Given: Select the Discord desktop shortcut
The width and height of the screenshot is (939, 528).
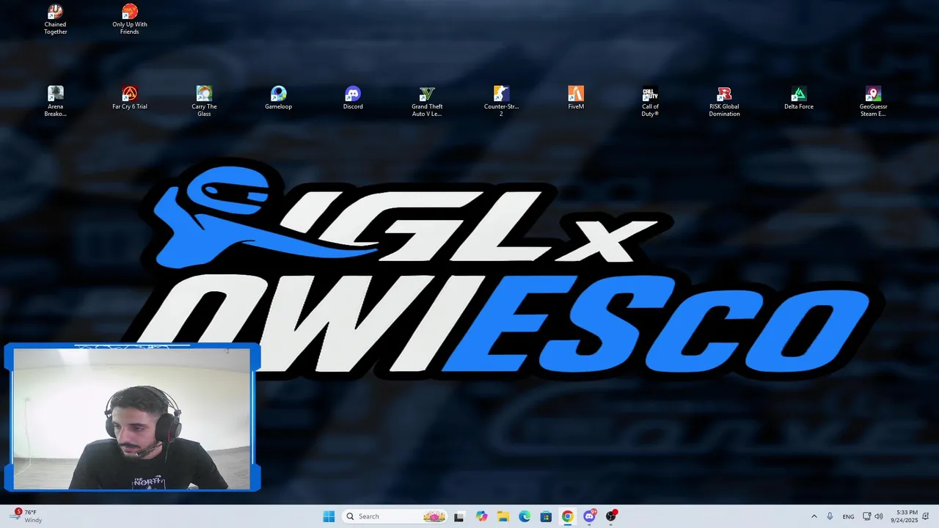Looking at the screenshot, I should [x=353, y=98].
